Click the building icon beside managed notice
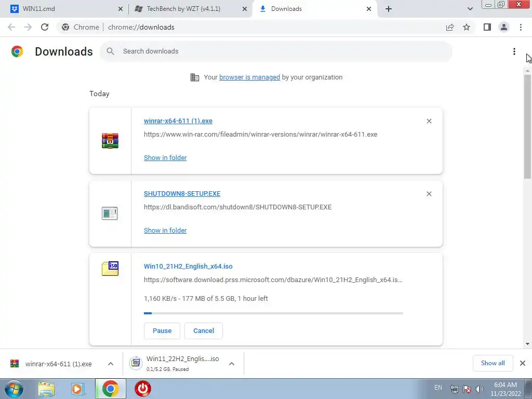532x399 pixels. (195, 77)
